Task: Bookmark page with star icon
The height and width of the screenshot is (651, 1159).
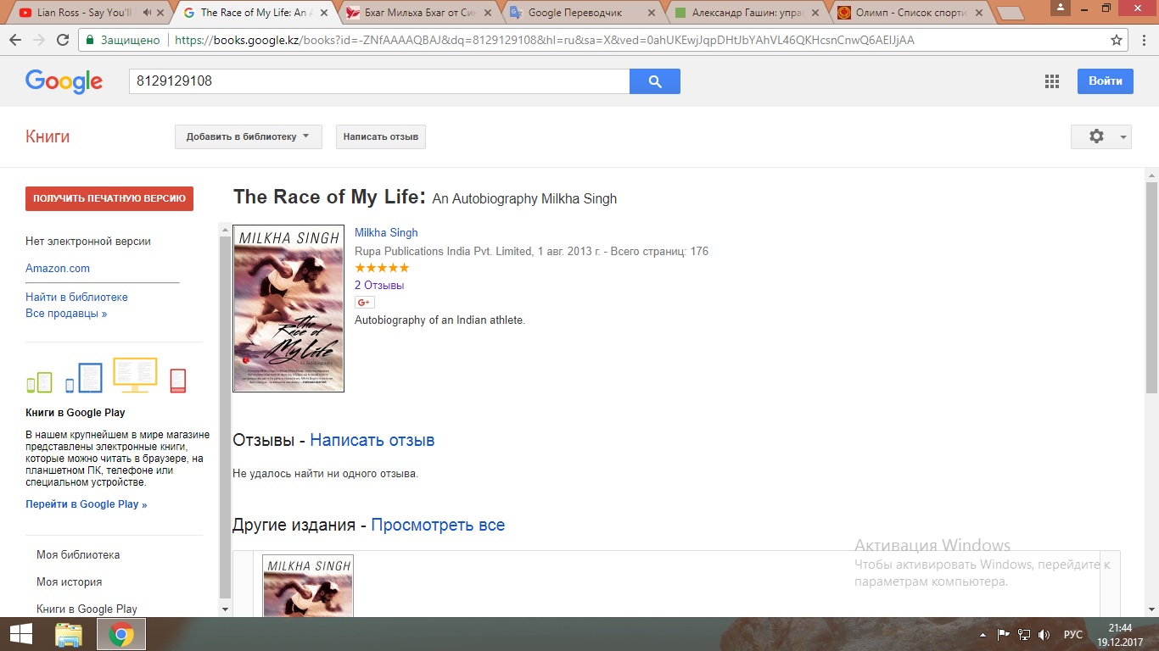Action: tap(1117, 40)
